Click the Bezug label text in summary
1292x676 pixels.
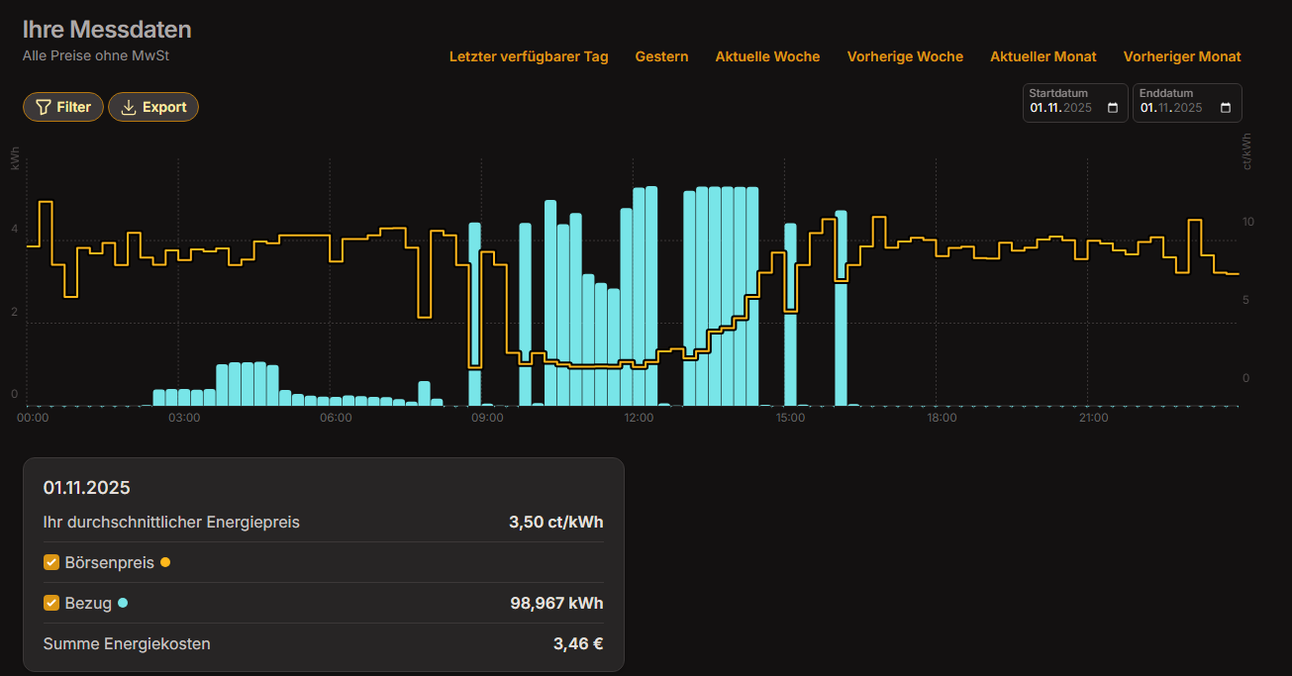(88, 603)
